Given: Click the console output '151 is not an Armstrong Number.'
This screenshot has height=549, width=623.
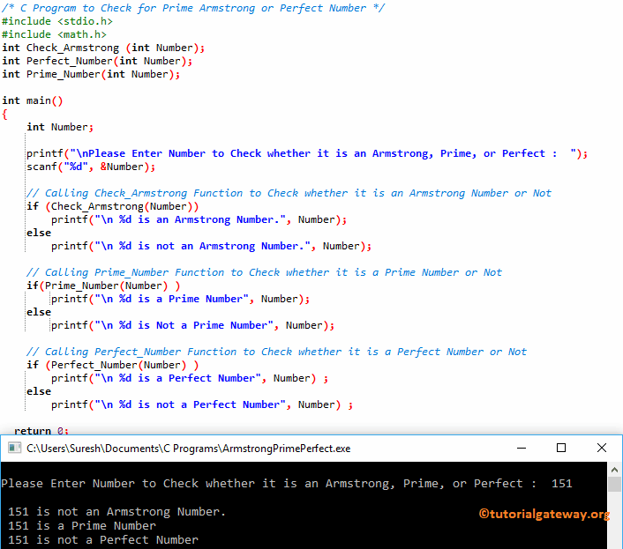Looking at the screenshot, I should (x=116, y=512).
